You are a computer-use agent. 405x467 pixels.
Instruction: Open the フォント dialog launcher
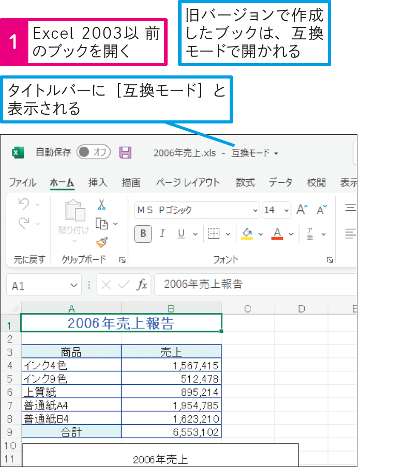tap(329, 260)
